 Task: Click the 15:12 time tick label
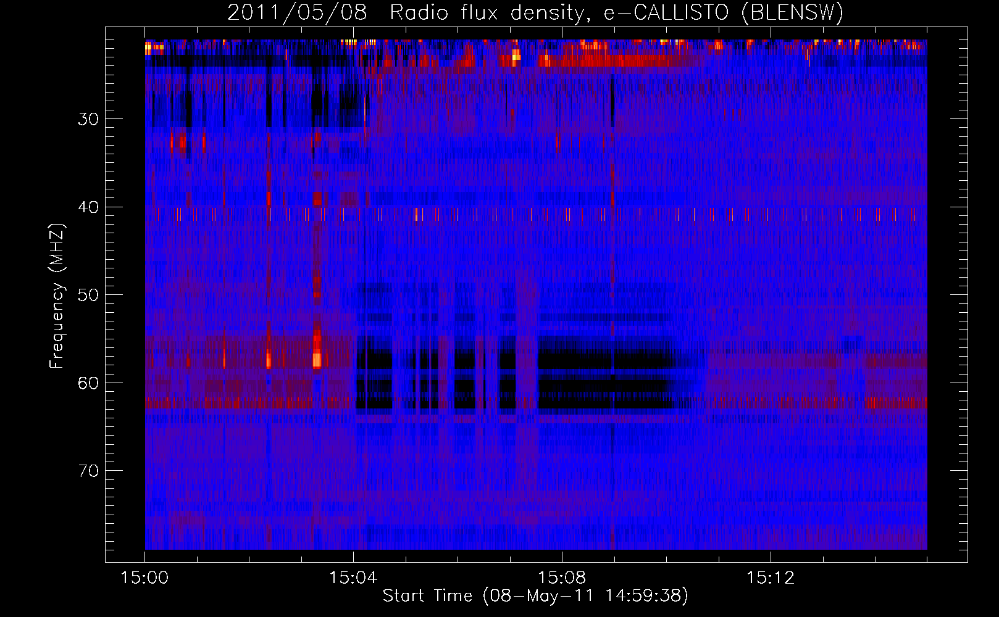click(x=771, y=578)
